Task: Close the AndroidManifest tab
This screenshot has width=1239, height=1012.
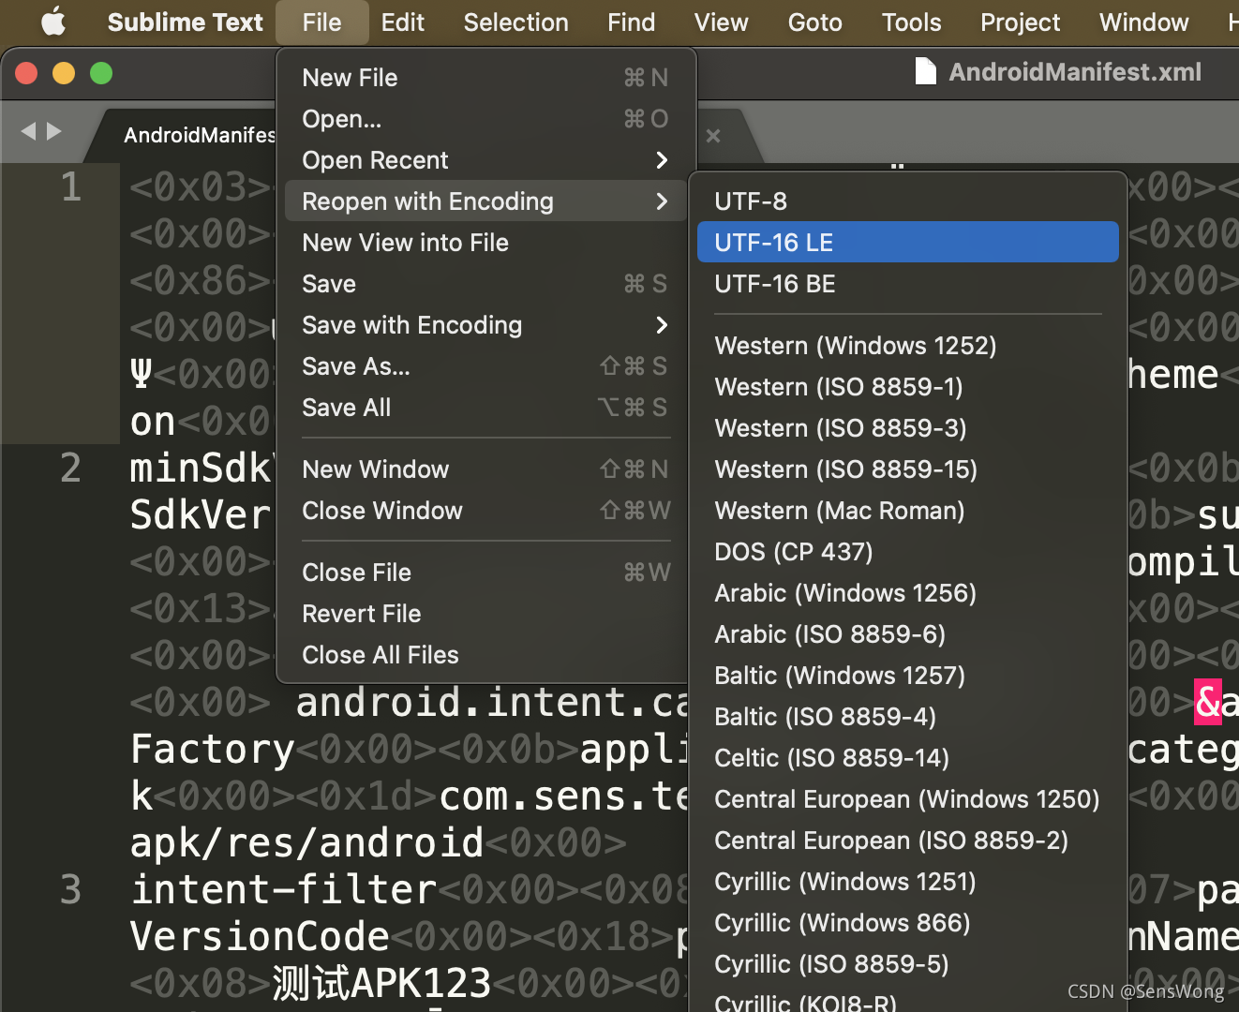Action: click(713, 136)
